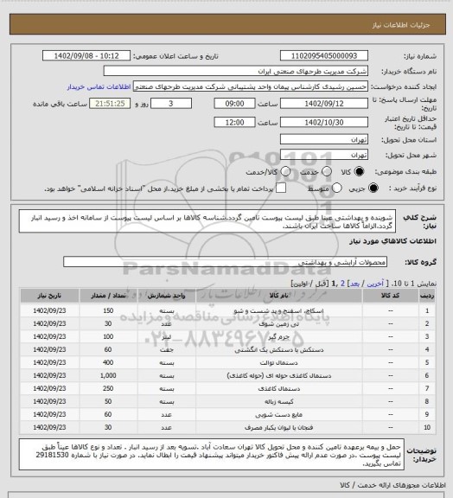453x498 pixels.
Task: Click the گروه کالا field محصولات آرایشی و بهداشتی
Action: (x=225, y=262)
